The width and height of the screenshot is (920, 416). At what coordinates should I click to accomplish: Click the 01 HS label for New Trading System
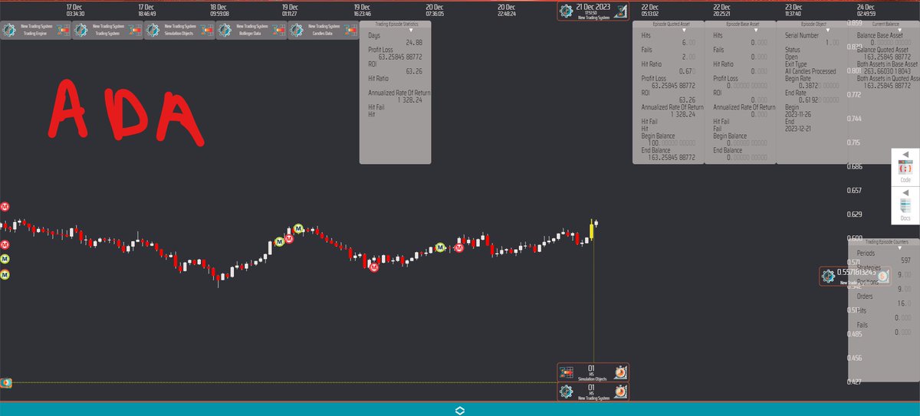coord(591,391)
